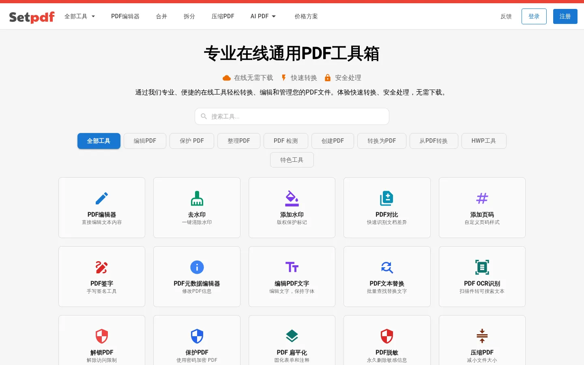
Task: Click the PDF元数据编辑器 info icon
Action: click(197, 267)
